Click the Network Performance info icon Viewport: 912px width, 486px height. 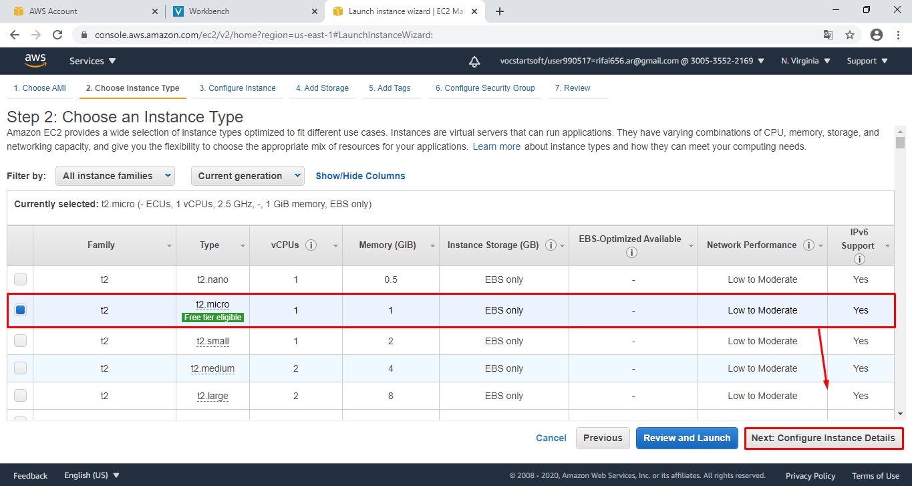pos(809,245)
